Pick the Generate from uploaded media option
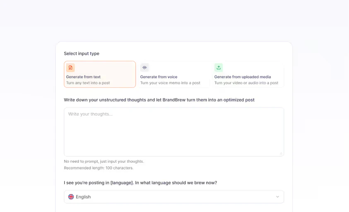Viewport: 349px width, 212px height. [248, 75]
